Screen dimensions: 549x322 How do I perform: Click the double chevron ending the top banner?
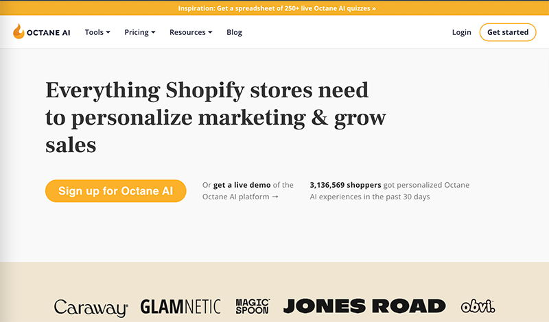coord(373,9)
